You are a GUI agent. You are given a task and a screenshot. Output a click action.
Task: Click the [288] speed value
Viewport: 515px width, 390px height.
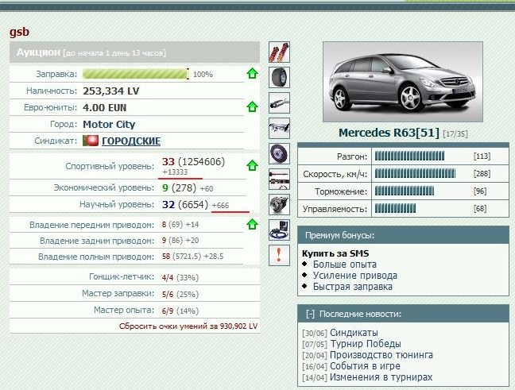click(x=482, y=173)
